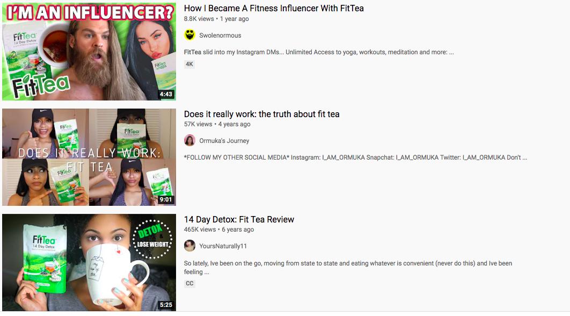Open Ormuka's Journey channel avatar icon

click(190, 140)
